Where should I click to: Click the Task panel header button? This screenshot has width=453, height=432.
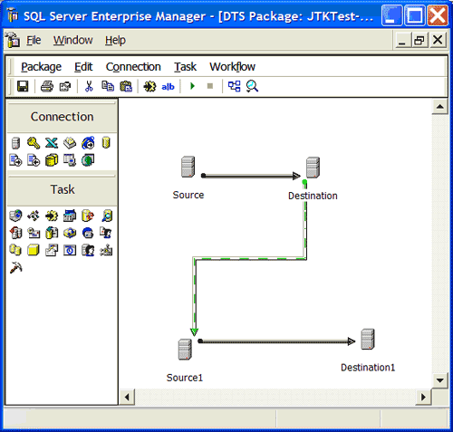[62, 189]
